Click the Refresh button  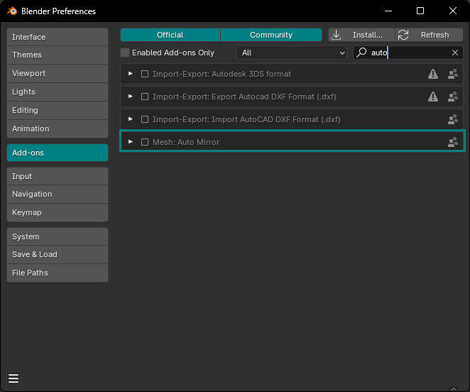pyautogui.click(x=430, y=35)
